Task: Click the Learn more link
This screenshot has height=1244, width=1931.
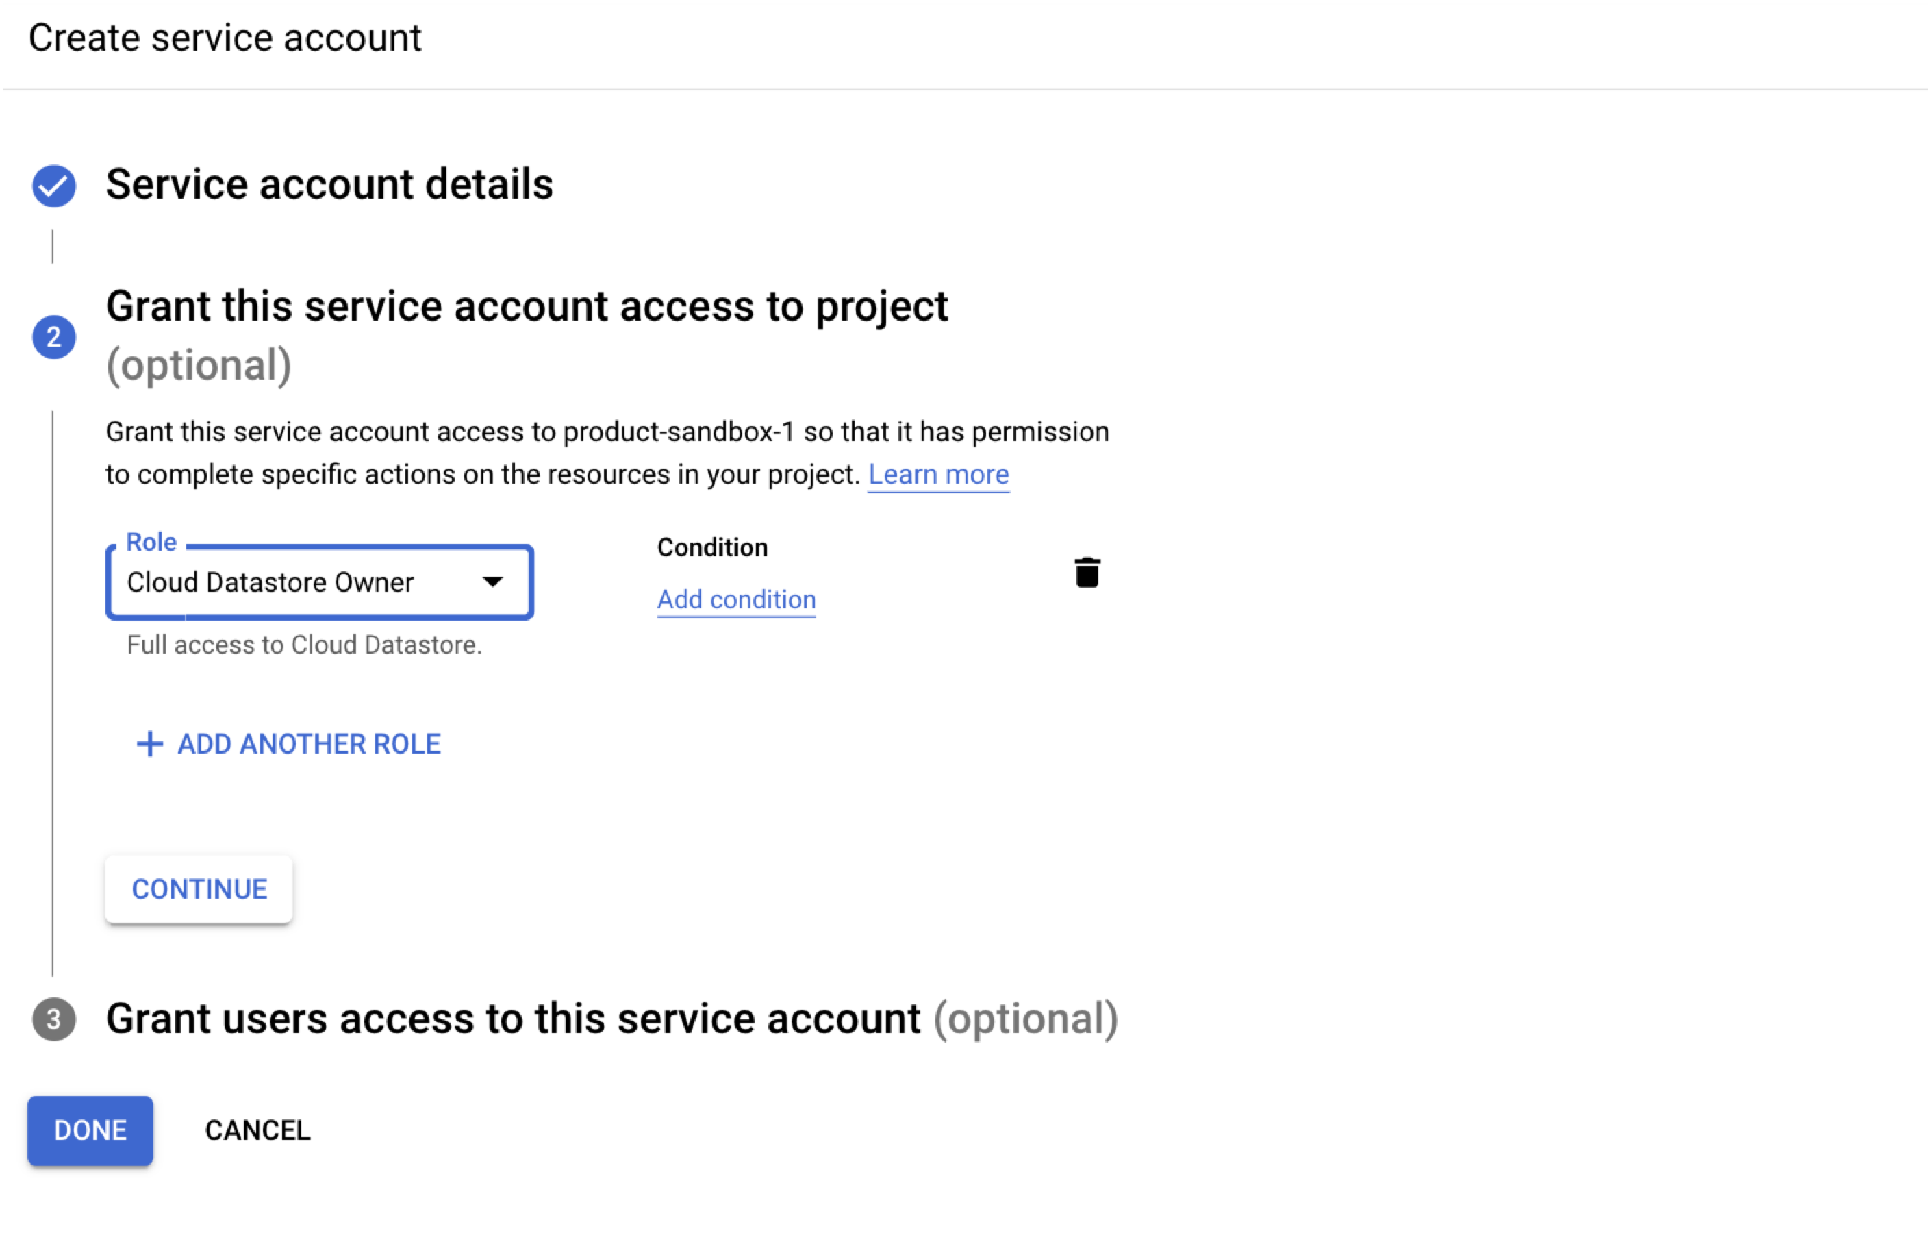Action: coord(939,474)
